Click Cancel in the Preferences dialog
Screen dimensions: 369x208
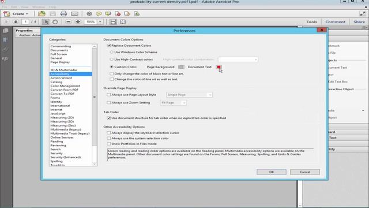click(x=305, y=172)
